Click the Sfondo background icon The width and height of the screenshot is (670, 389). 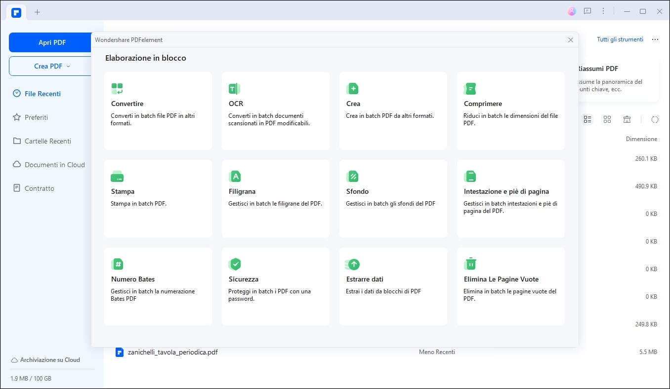tap(352, 177)
